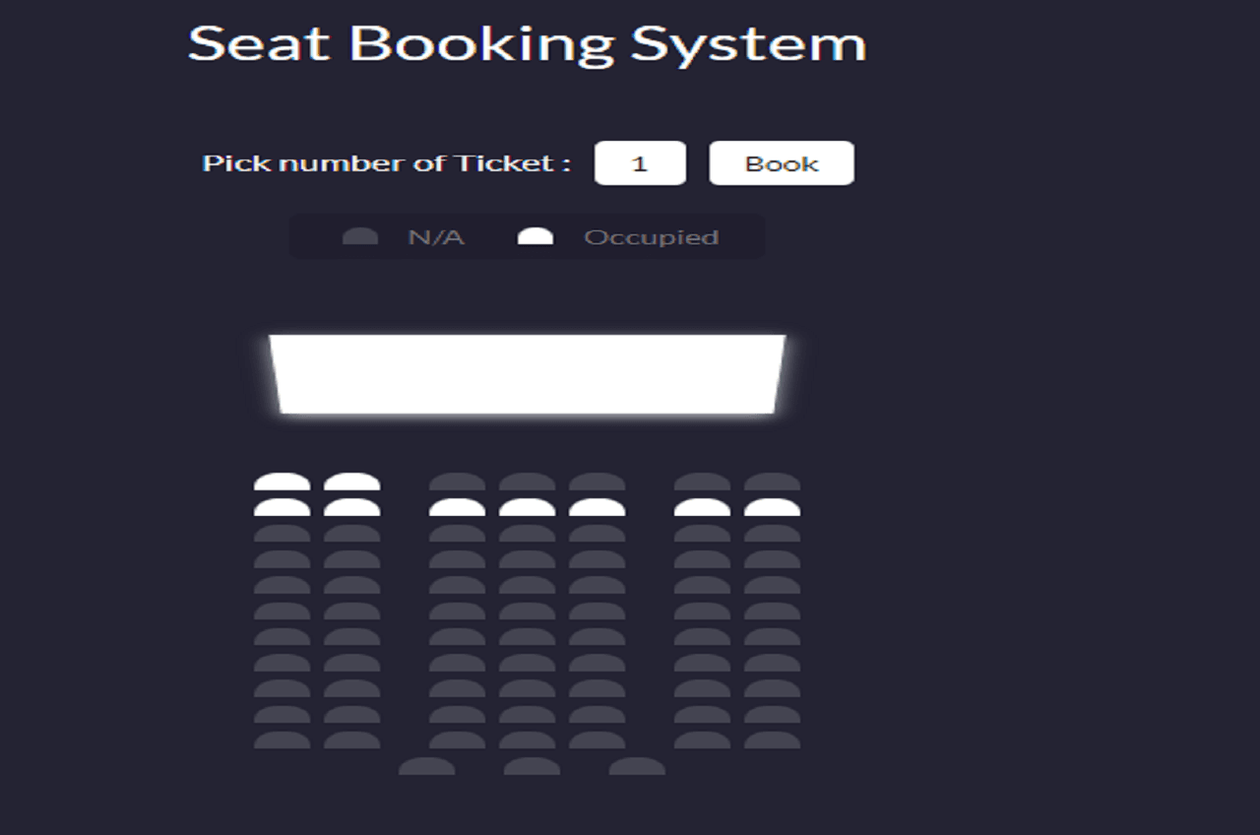
Task: Select the occupied middle seat in the center section
Action: [x=529, y=506]
